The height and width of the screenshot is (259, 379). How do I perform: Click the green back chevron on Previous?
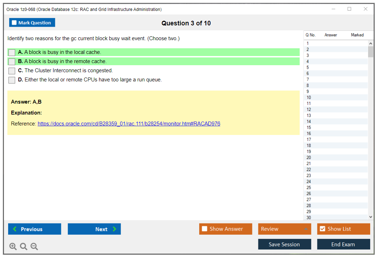(14, 229)
